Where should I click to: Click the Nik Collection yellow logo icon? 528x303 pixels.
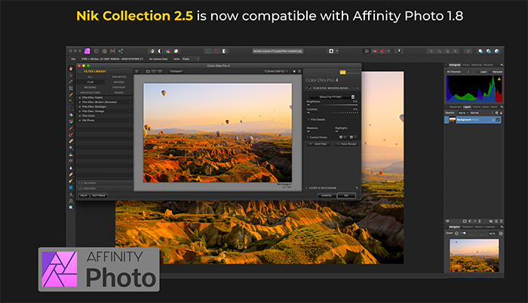pos(343,73)
